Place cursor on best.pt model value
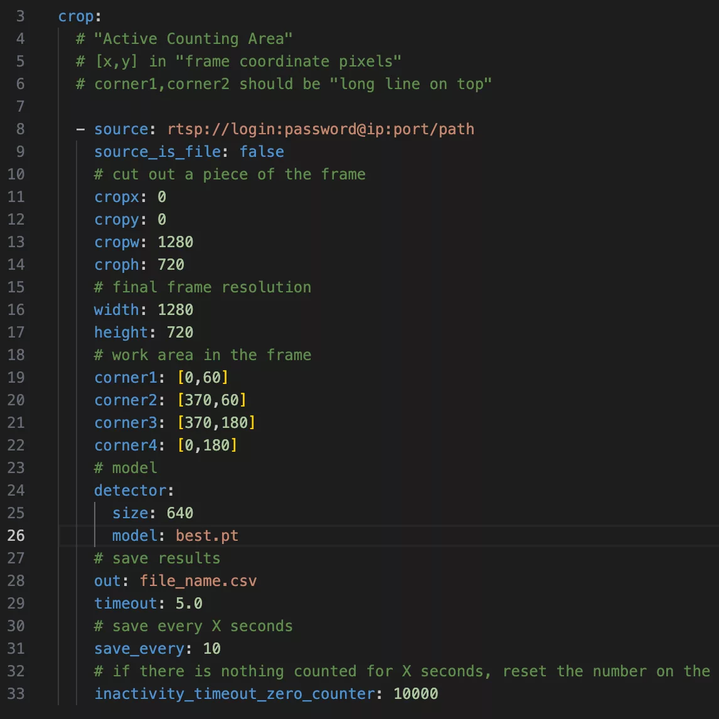Image resolution: width=719 pixels, height=719 pixels. point(206,536)
